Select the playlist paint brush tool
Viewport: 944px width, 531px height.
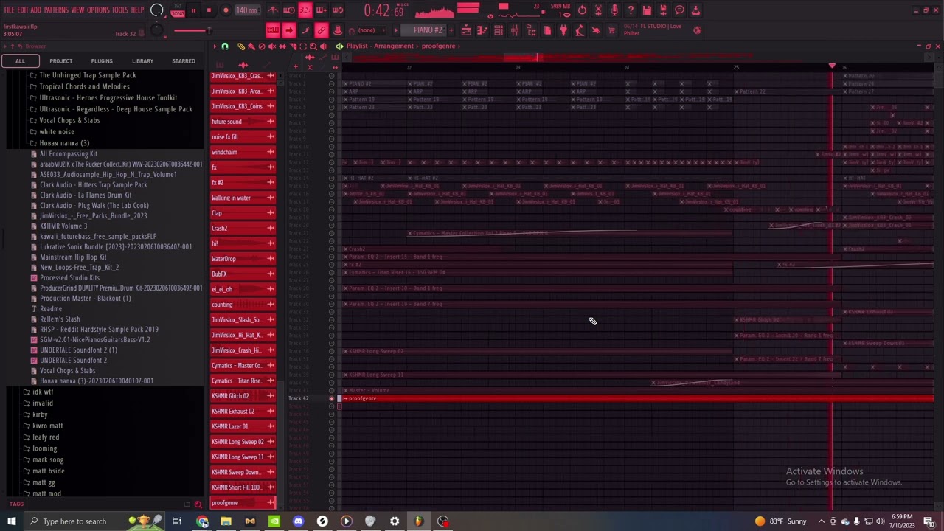coord(251,46)
